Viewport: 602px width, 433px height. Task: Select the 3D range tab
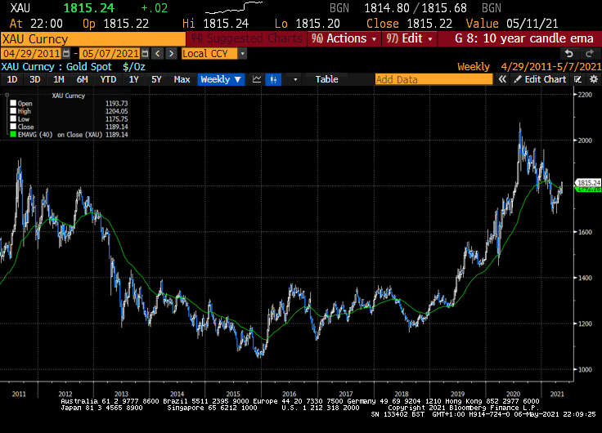click(35, 79)
